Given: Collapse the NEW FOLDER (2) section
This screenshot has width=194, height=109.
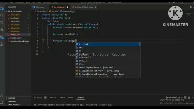Looking at the screenshot, I should click(15, 11).
